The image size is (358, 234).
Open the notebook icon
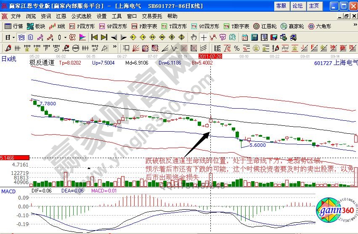(x=264, y=37)
